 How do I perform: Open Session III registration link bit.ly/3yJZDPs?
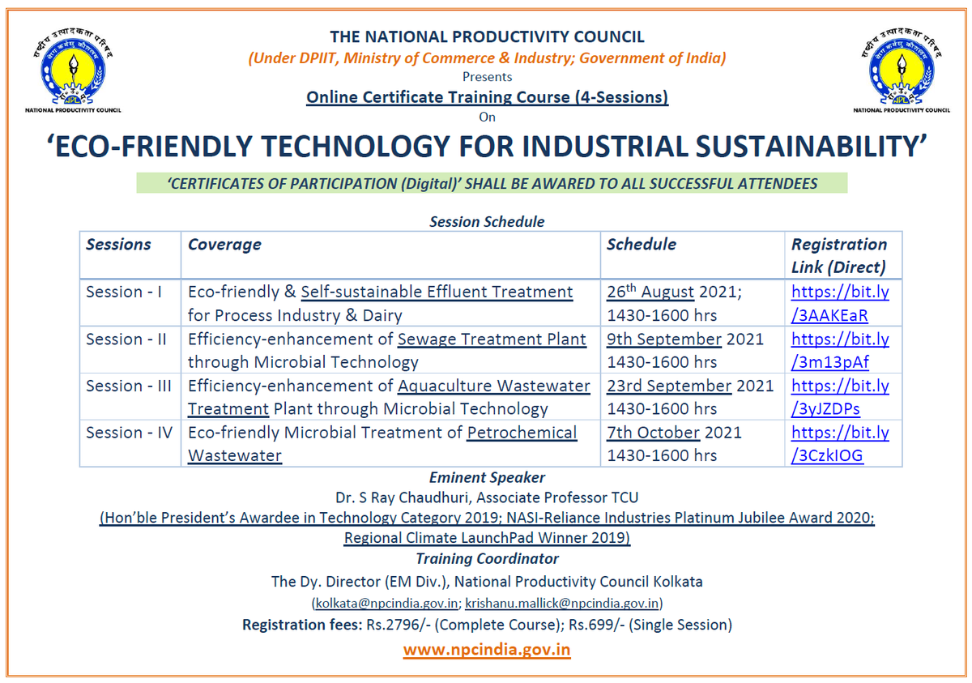(x=840, y=398)
